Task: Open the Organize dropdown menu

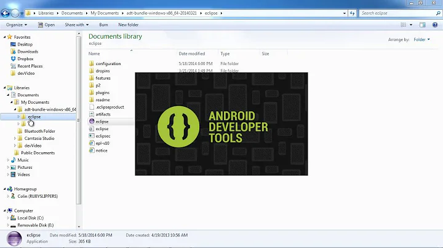Action: pos(17,25)
